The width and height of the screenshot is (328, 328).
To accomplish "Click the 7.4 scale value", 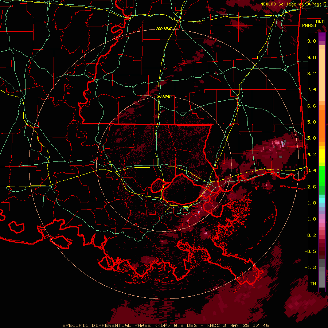I will point(312,90).
